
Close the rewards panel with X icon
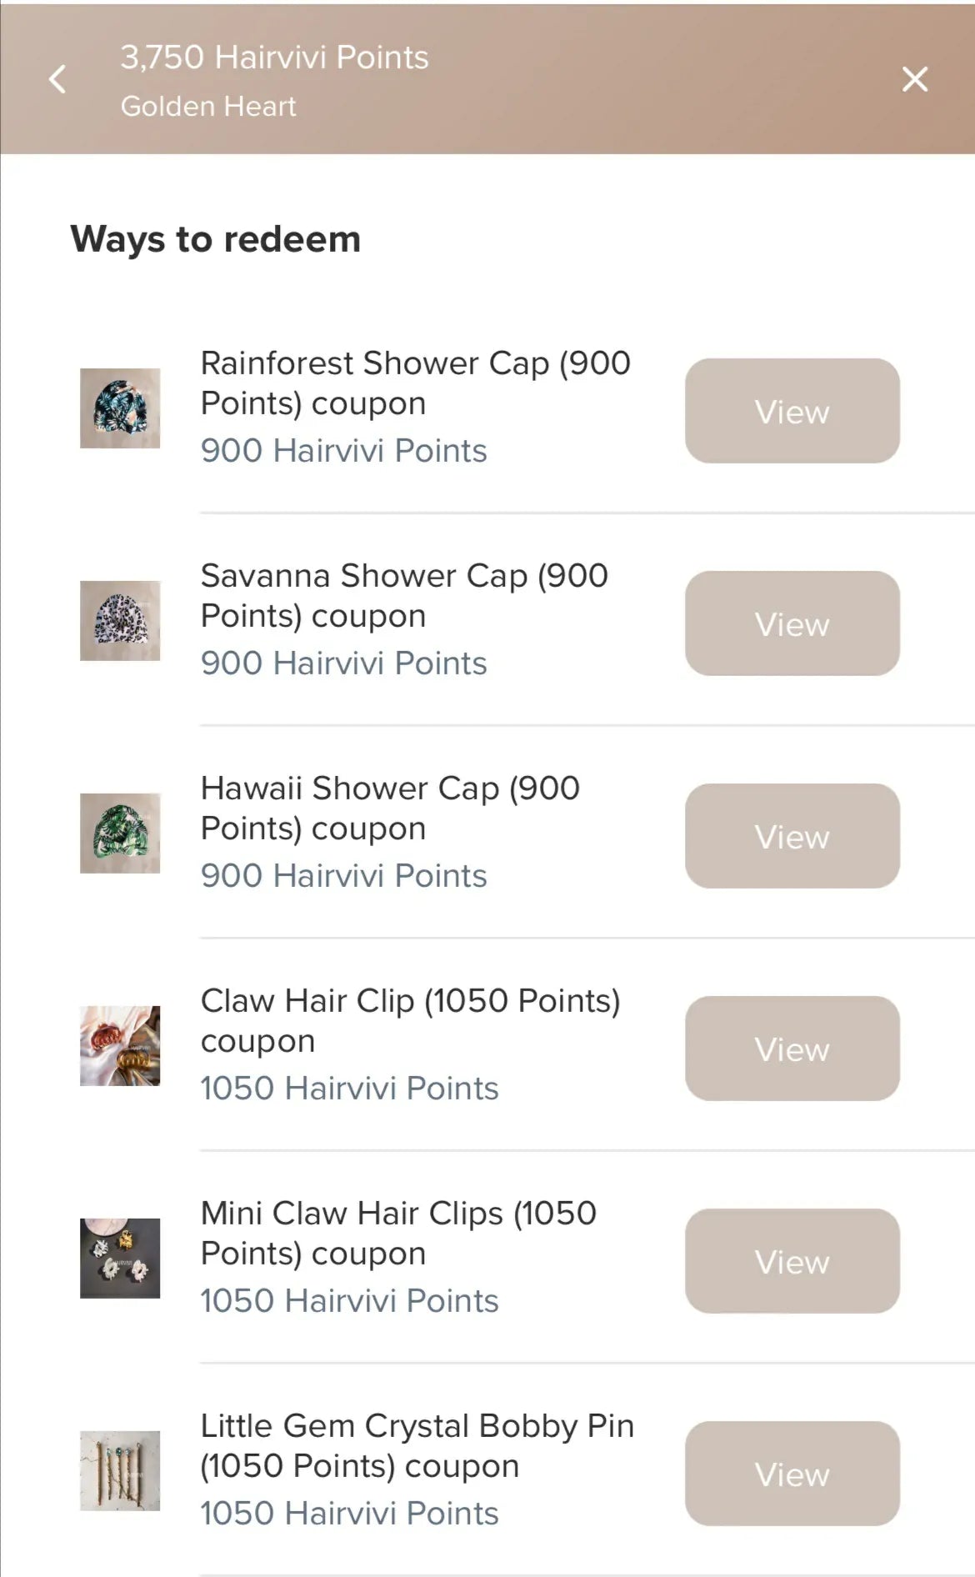(914, 79)
